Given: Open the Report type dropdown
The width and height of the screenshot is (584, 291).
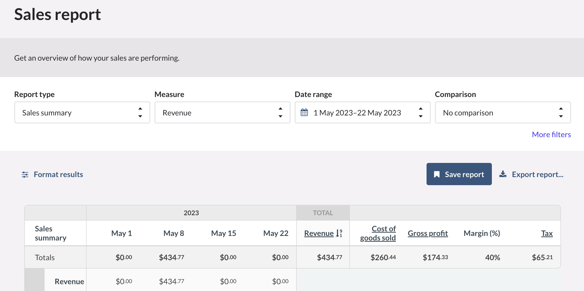Looking at the screenshot, I should pyautogui.click(x=82, y=113).
